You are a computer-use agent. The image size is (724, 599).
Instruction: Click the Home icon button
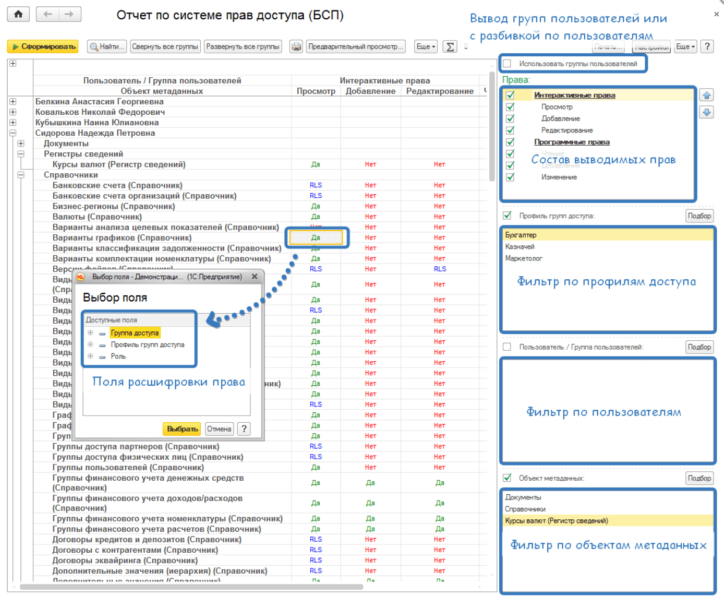click(19, 15)
